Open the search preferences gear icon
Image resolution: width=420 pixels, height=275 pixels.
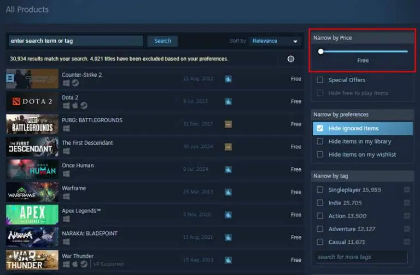[290, 59]
